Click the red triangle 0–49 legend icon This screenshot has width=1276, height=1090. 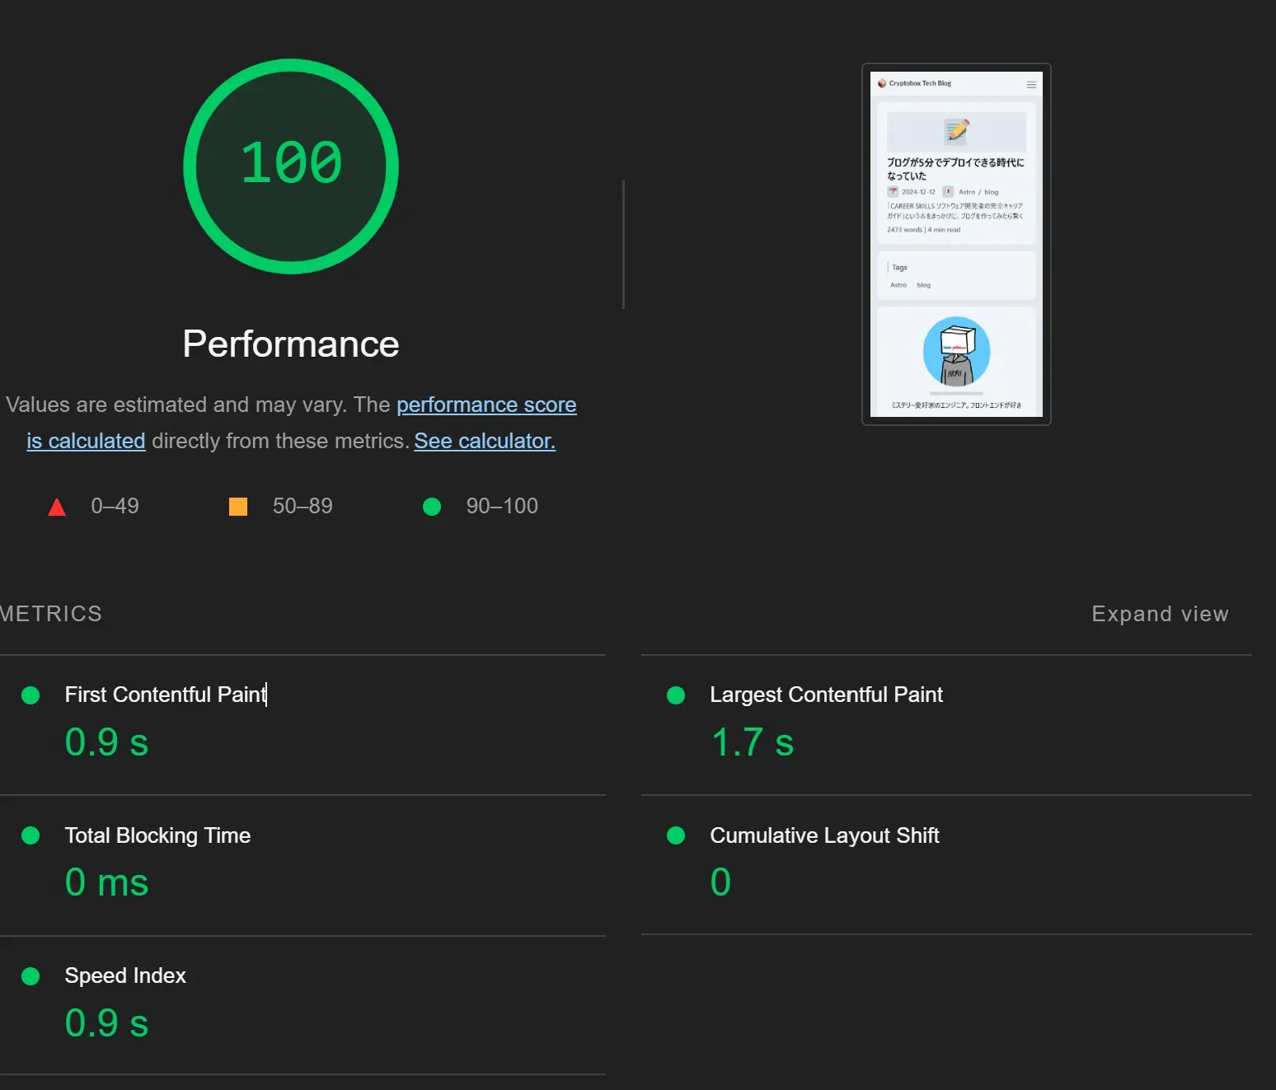pos(57,507)
